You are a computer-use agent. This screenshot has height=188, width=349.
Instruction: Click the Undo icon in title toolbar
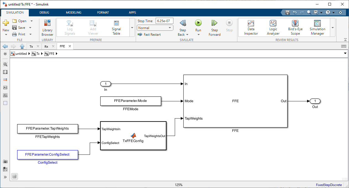(295, 12)
